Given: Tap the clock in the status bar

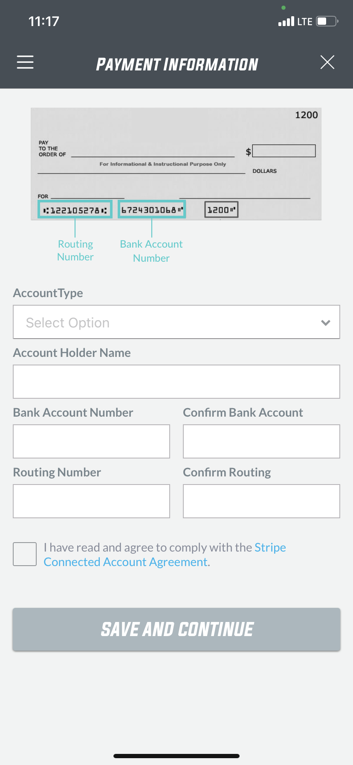Looking at the screenshot, I should (x=43, y=21).
